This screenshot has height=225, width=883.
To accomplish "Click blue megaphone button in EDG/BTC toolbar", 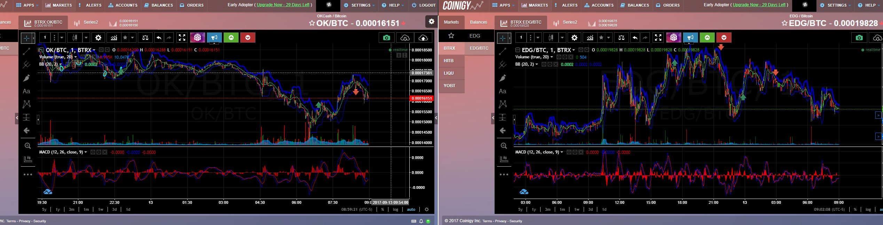I will 691,37.
